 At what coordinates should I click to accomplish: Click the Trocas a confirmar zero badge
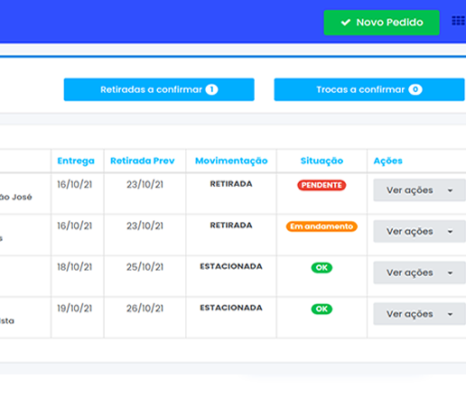415,89
